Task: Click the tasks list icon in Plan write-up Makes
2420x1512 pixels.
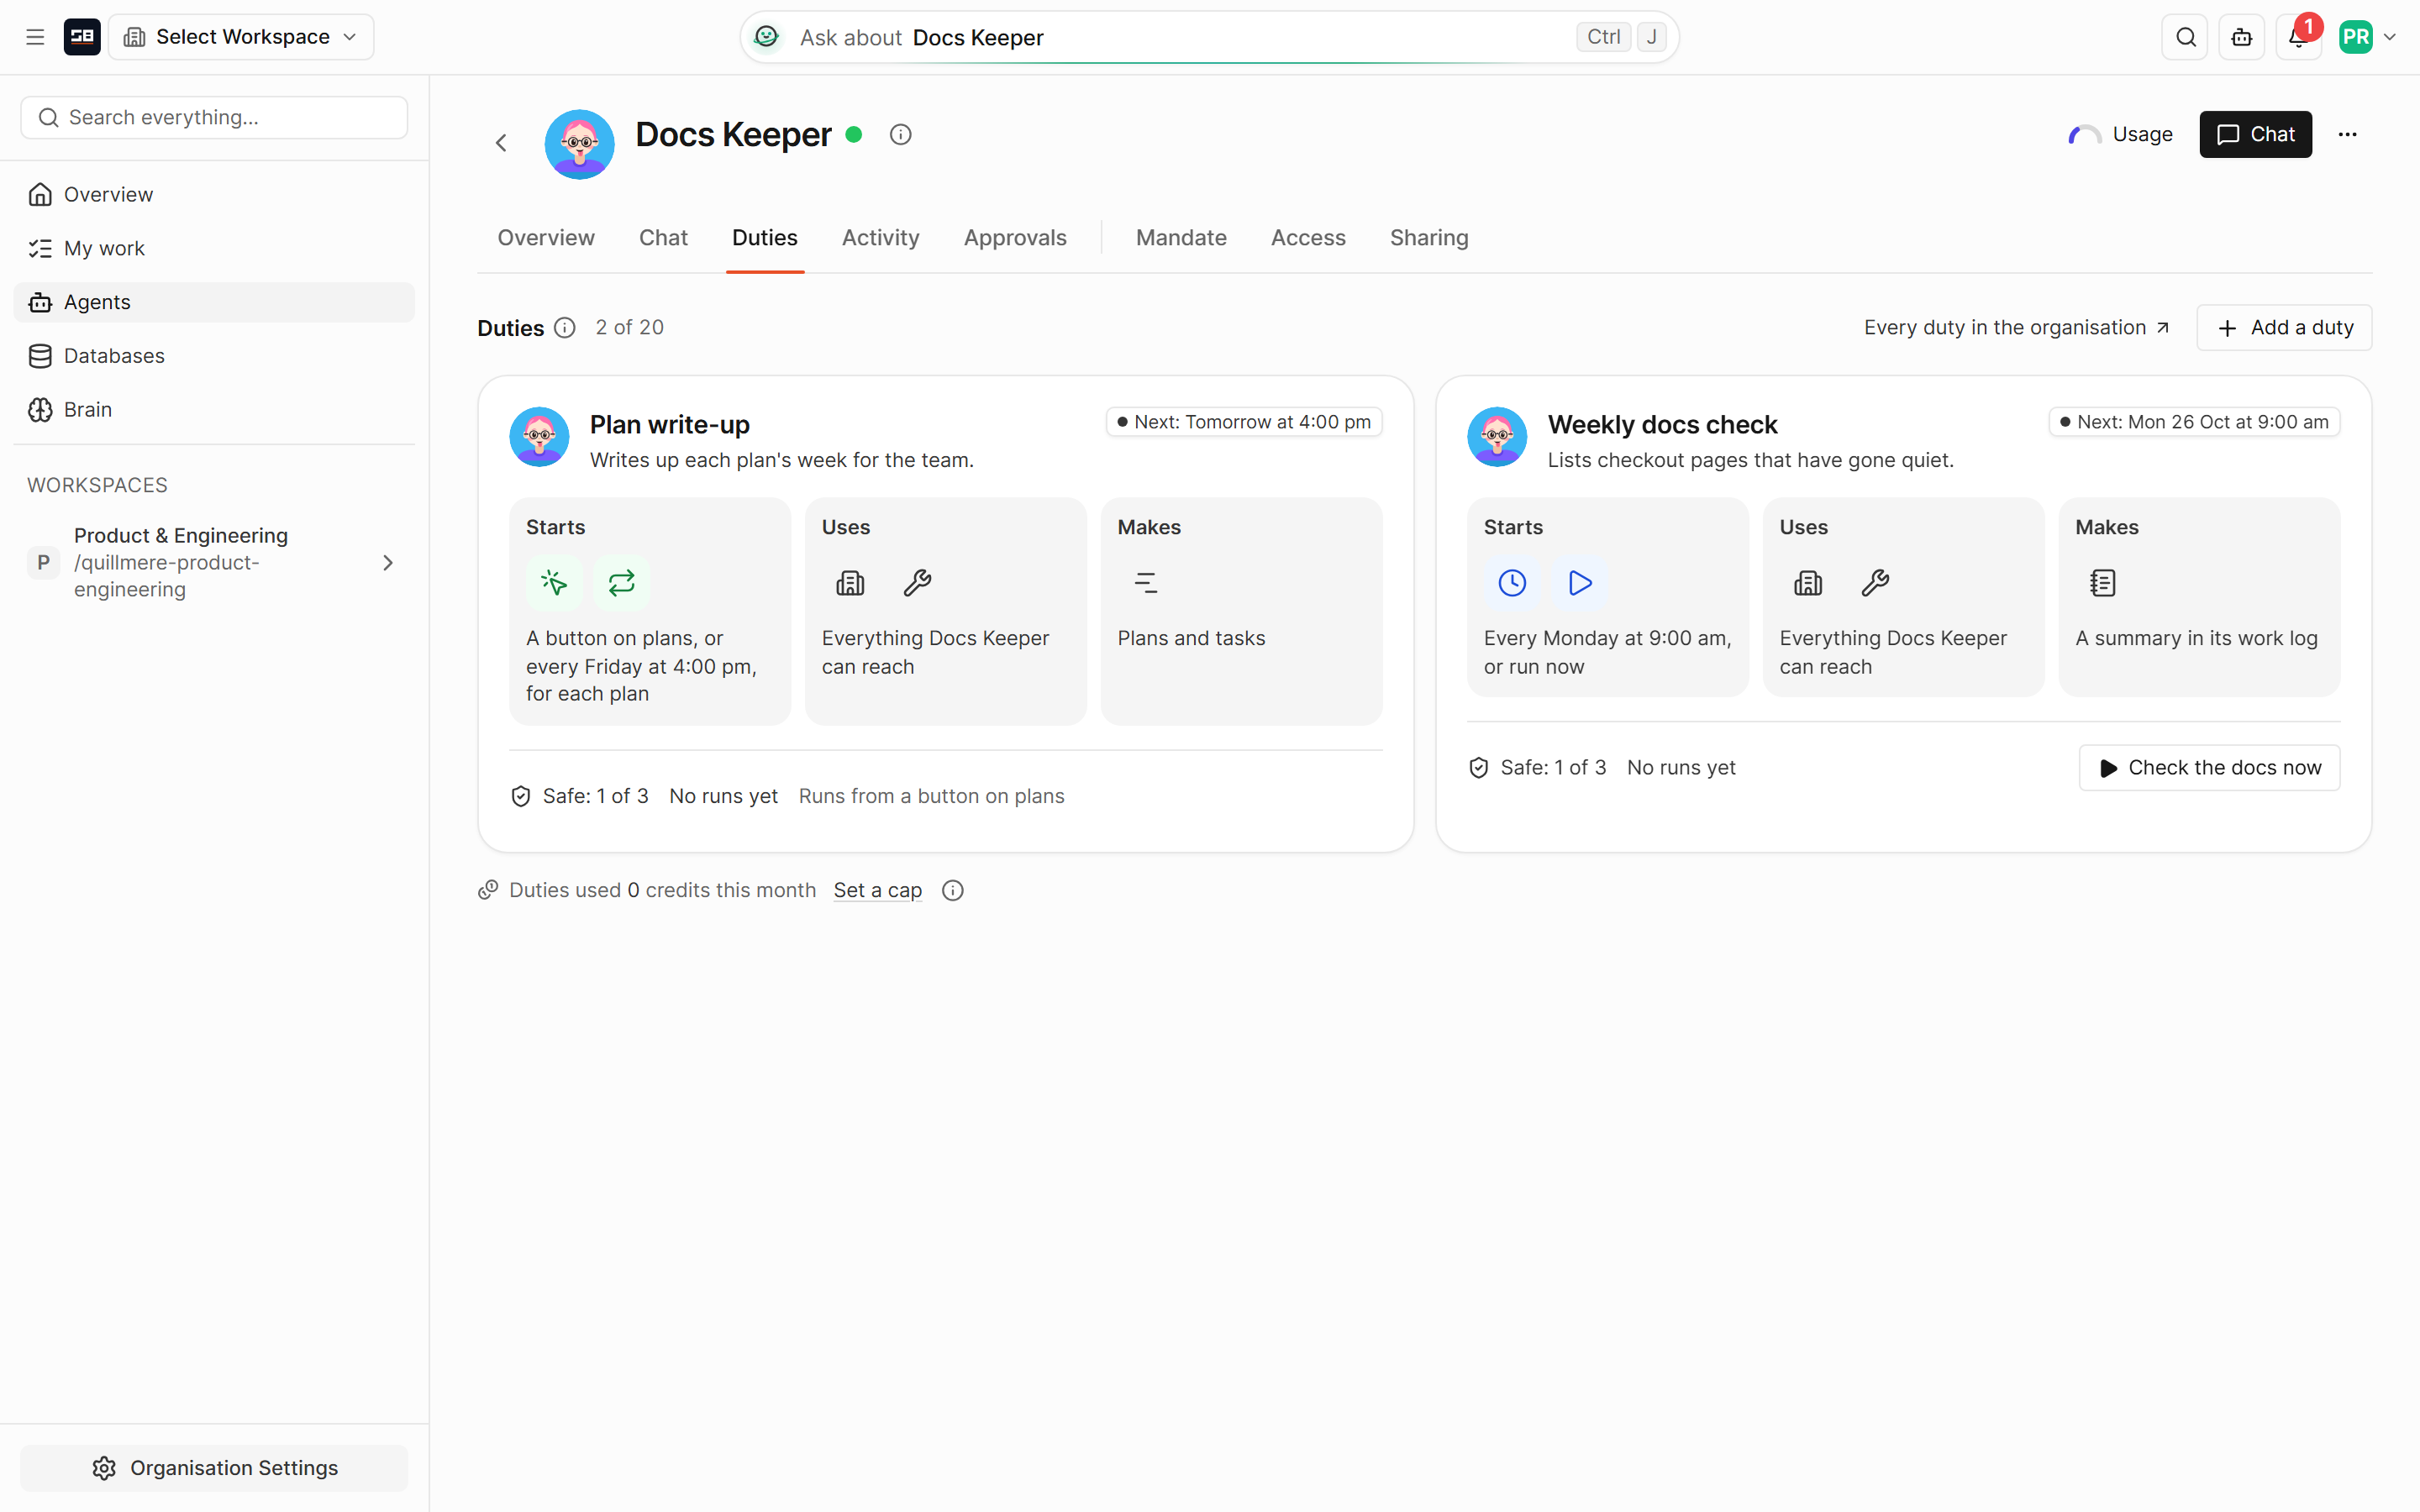Action: [1145, 583]
